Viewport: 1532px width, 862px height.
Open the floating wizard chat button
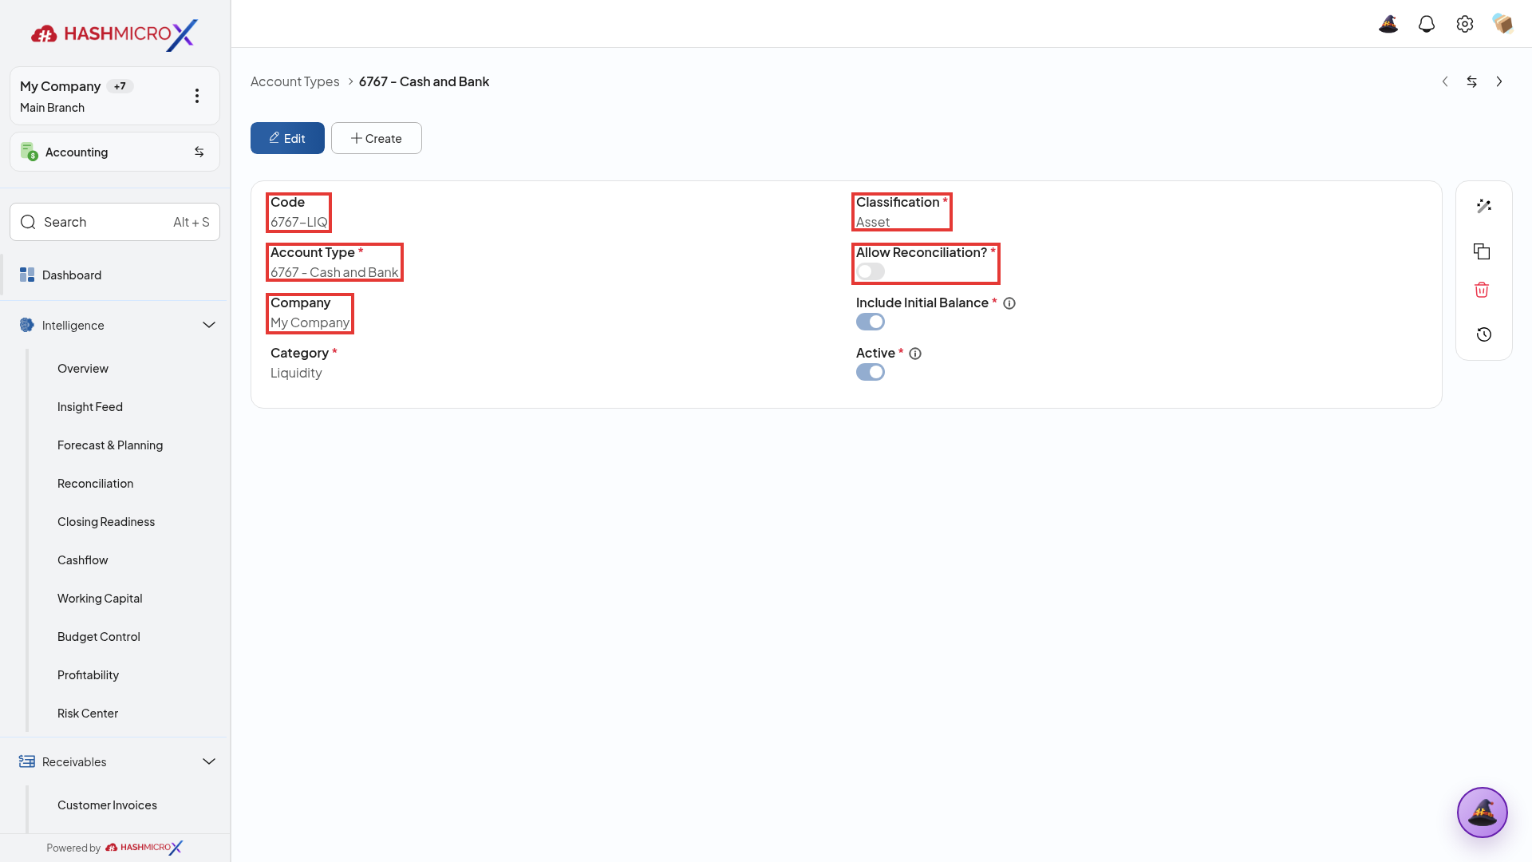1483,813
